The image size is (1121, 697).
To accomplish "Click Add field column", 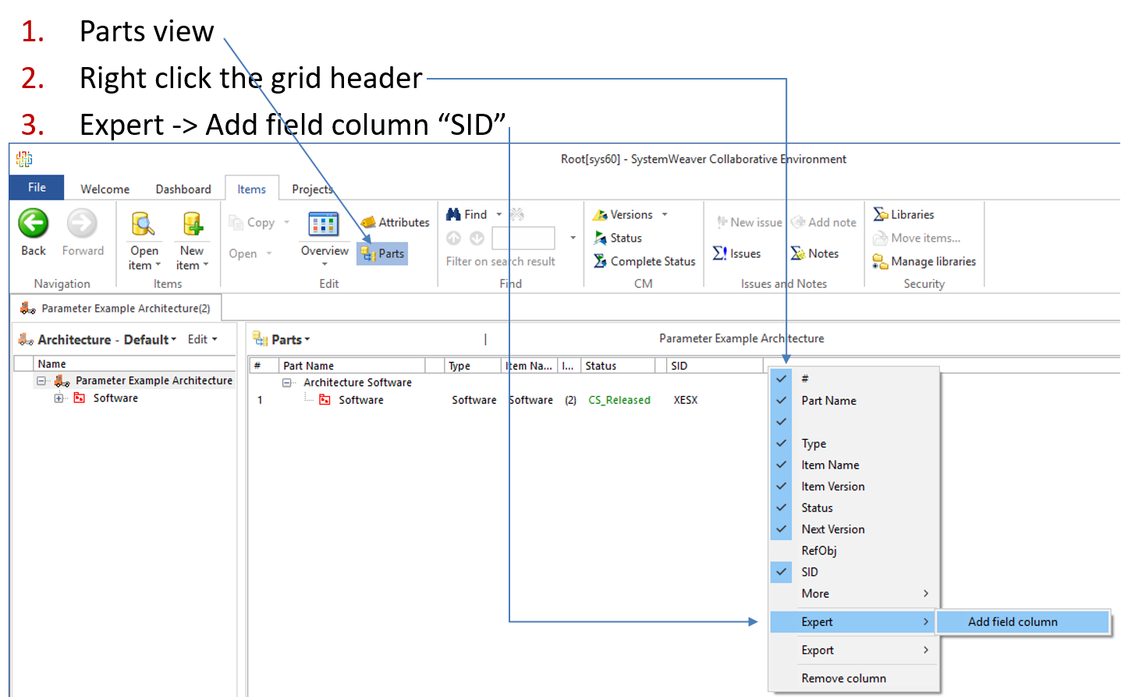I will [x=1012, y=621].
